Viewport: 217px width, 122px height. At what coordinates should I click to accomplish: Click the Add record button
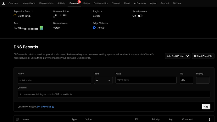(x=206, y=107)
